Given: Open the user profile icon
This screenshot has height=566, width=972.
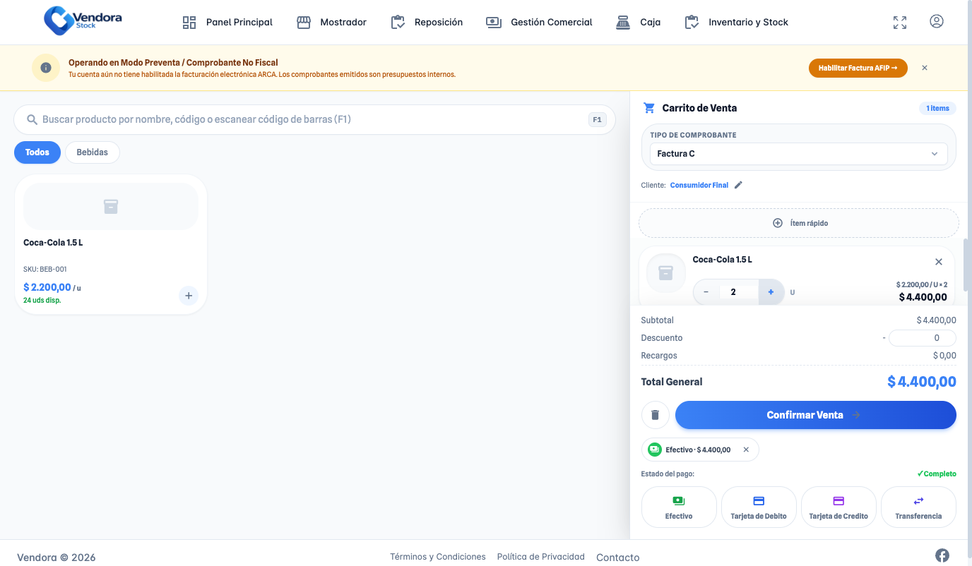Looking at the screenshot, I should (937, 21).
